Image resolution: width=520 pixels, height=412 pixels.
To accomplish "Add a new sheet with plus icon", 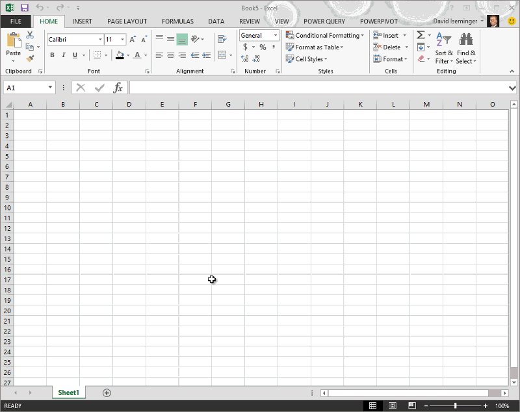I will 107,393.
